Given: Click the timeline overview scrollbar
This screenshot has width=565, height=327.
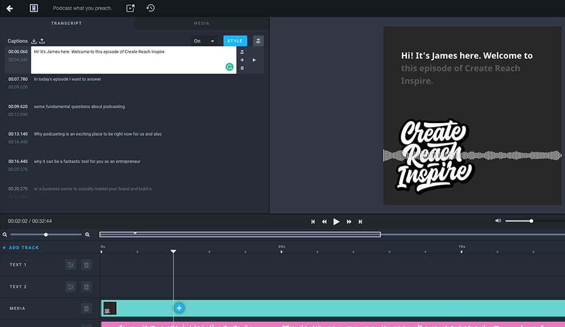Looking at the screenshot, I should (x=240, y=234).
